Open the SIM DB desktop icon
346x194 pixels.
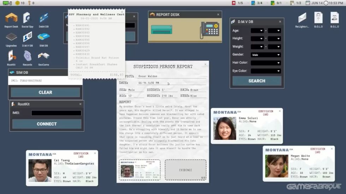click(x=44, y=39)
